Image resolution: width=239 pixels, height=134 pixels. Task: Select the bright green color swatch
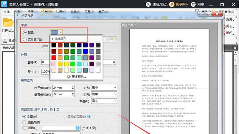click(x=73, y=64)
